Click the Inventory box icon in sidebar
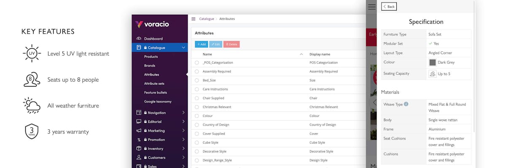This screenshot has width=506, height=168. [139, 148]
